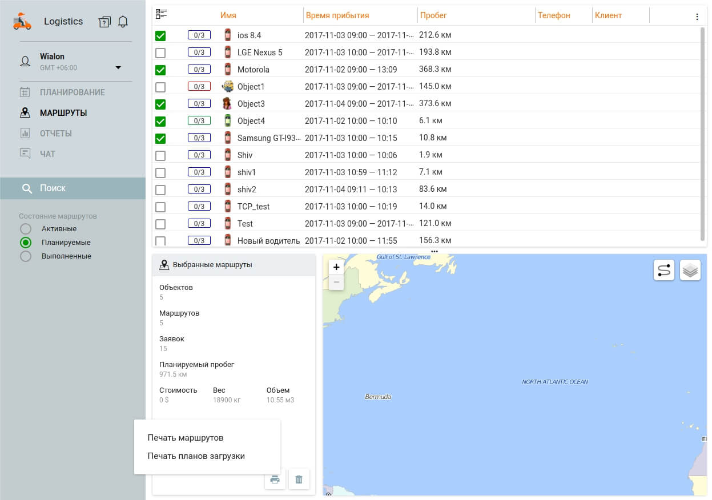Screen dimensions: 712x500
Task: Open the table columns three-dot menu
Action: pos(697,17)
